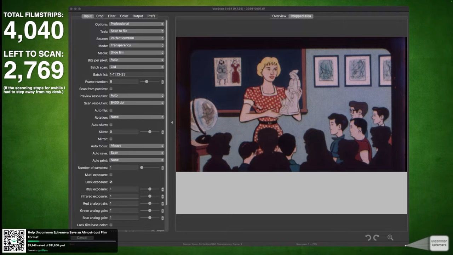Change the Mode dropdown from Transparency
This screenshot has width=453, height=255.
point(137,45)
